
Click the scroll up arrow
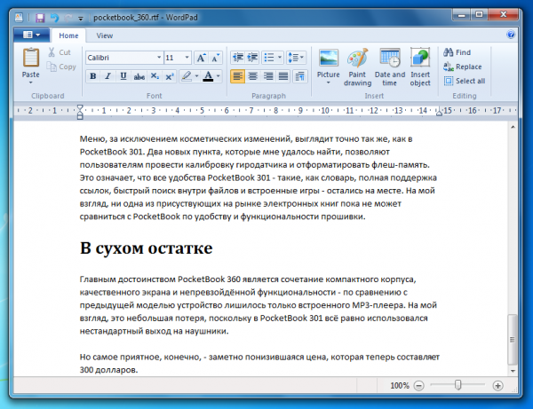[513, 127]
